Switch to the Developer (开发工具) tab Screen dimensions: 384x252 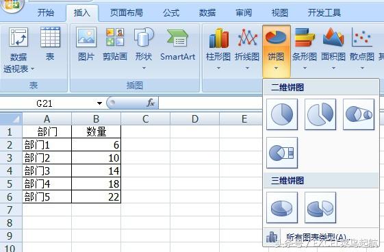tap(324, 13)
